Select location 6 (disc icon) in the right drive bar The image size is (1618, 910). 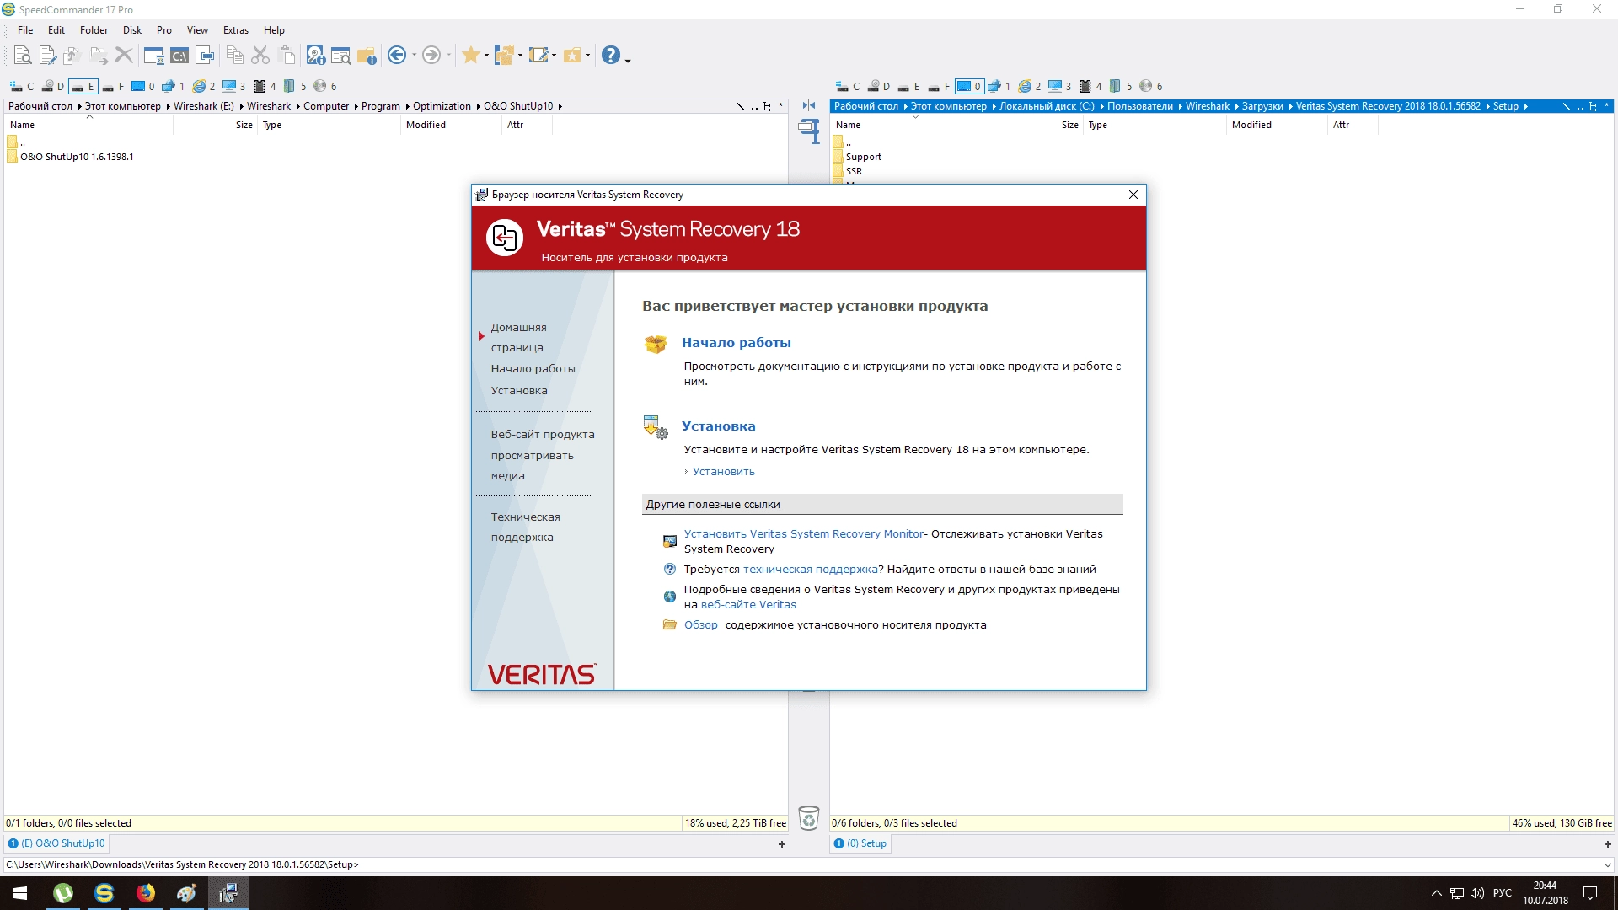tap(1151, 86)
